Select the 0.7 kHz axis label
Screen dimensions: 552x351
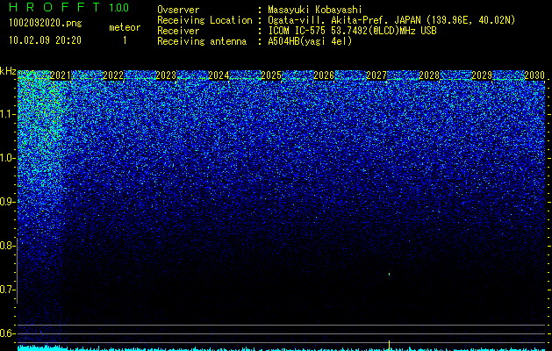(x=8, y=290)
